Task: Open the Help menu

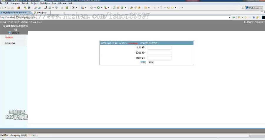Action: [x=71, y=3]
